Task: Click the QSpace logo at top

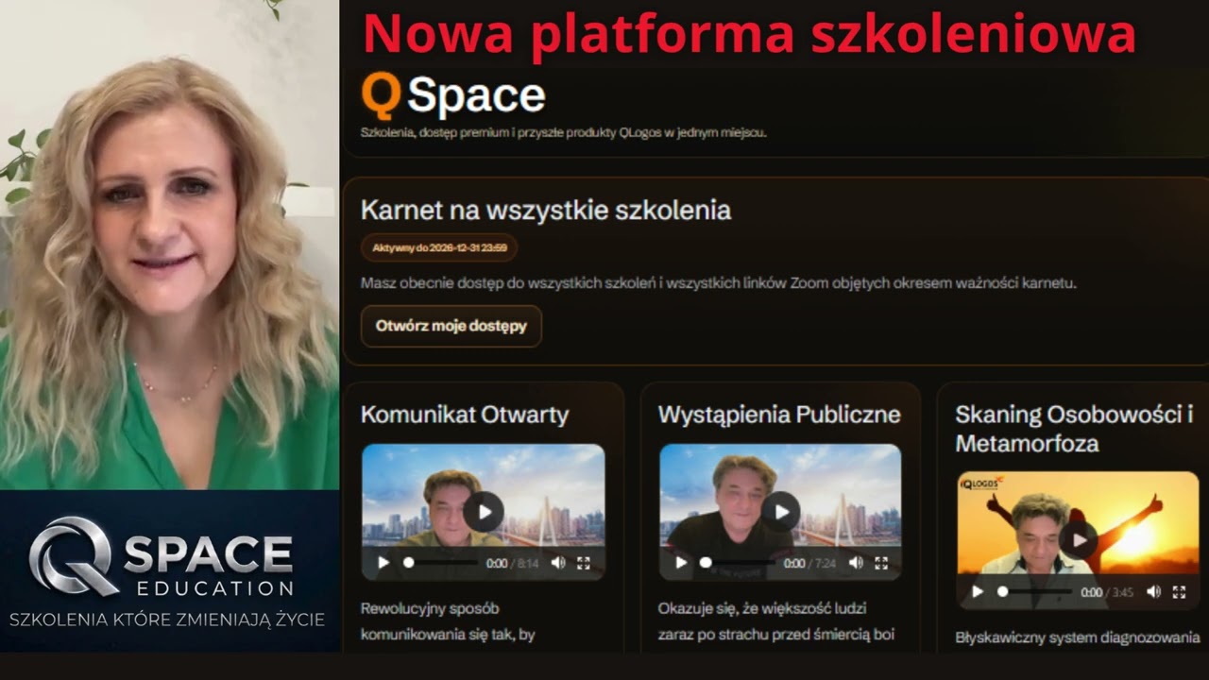Action: pyautogui.click(x=453, y=95)
